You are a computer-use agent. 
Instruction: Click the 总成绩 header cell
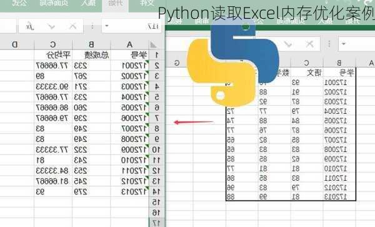(x=91, y=55)
